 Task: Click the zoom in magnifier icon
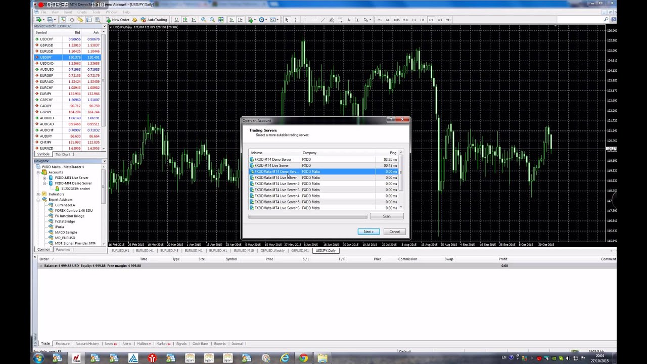[x=204, y=20]
